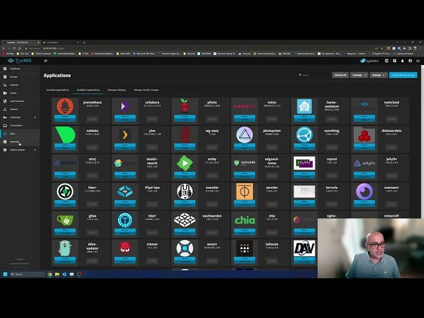
Task: Click the sonarr circular icon
Action: 185,248
